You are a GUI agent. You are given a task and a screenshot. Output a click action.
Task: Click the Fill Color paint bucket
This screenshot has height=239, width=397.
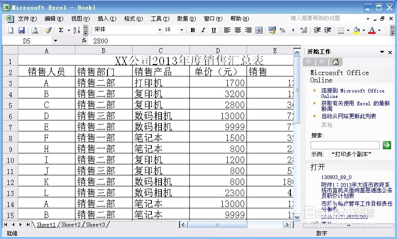356,30
